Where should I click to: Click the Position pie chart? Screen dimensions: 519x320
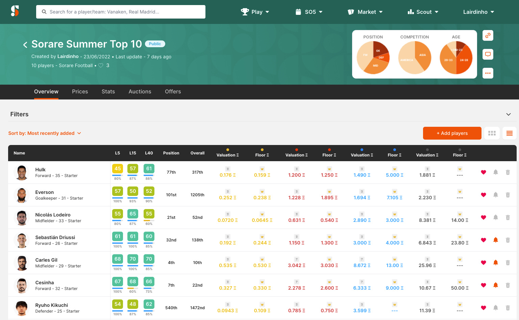(x=373, y=58)
